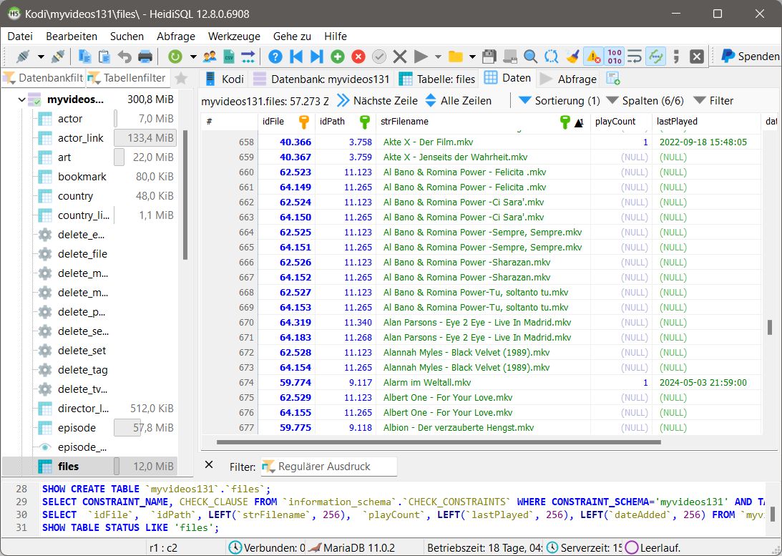Image resolution: width=782 pixels, height=556 pixels.
Task: Switch to Datenbank: myvideos131 tab
Action: 321,79
